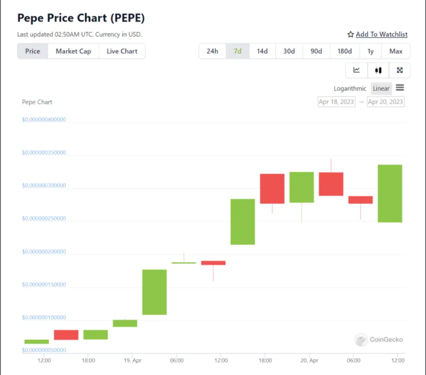This screenshot has width=426, height=375.
Task: Click the tall green candle at 12:00 Apr 20
Action: (x=390, y=193)
